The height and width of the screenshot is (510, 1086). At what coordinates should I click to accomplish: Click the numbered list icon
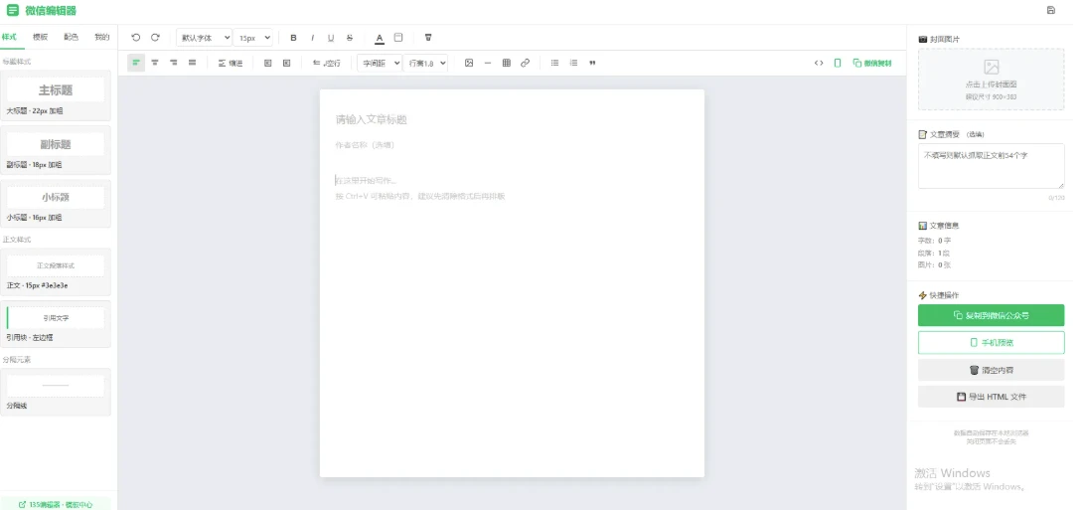573,63
